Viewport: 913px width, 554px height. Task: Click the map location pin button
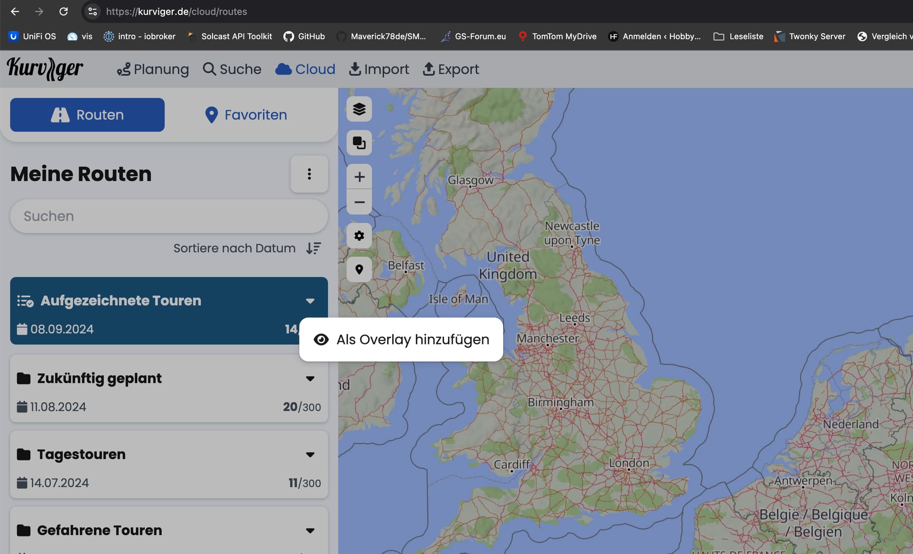point(359,269)
